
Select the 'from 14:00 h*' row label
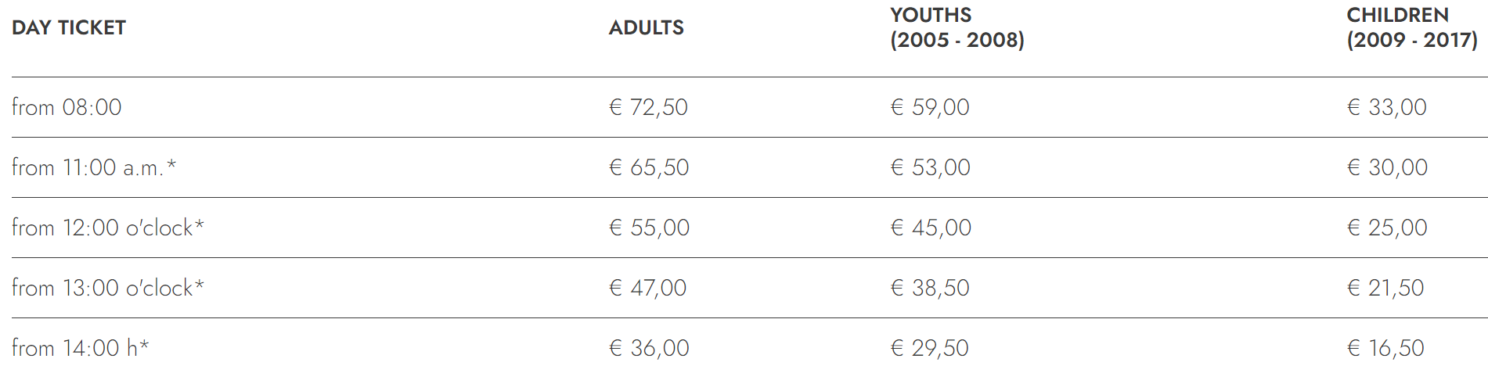(x=80, y=348)
